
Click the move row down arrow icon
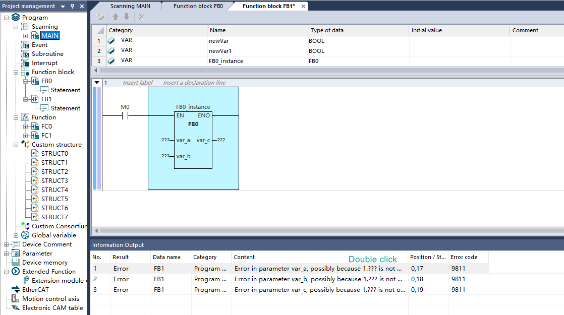click(x=127, y=17)
